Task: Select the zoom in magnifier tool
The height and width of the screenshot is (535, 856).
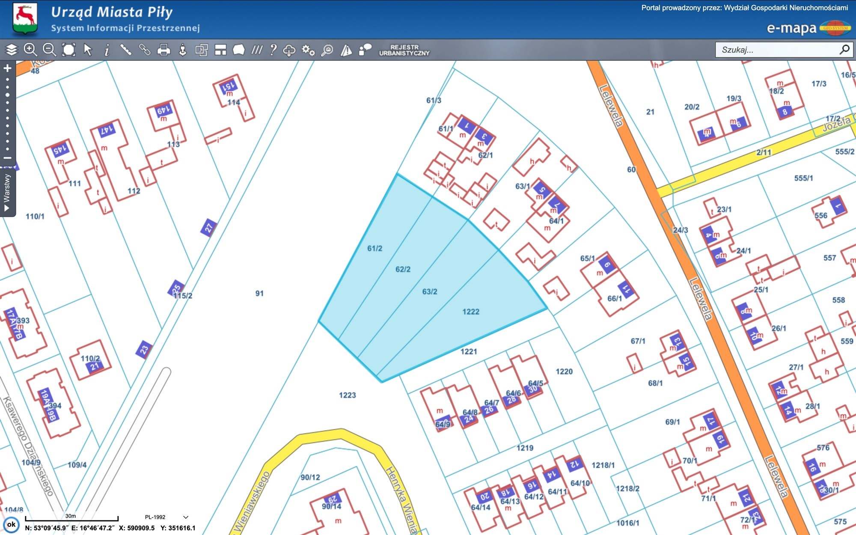Action: pyautogui.click(x=30, y=50)
